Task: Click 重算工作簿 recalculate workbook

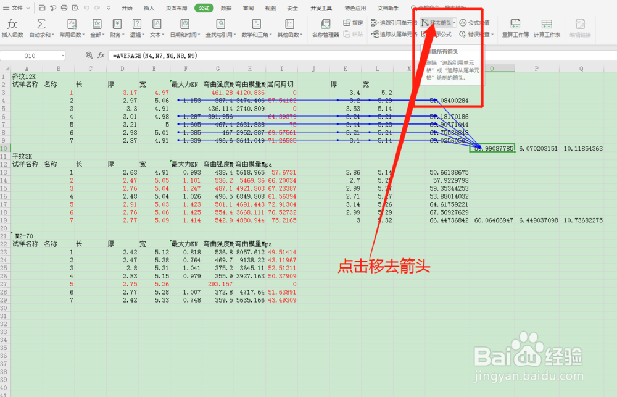Action: (x=515, y=28)
